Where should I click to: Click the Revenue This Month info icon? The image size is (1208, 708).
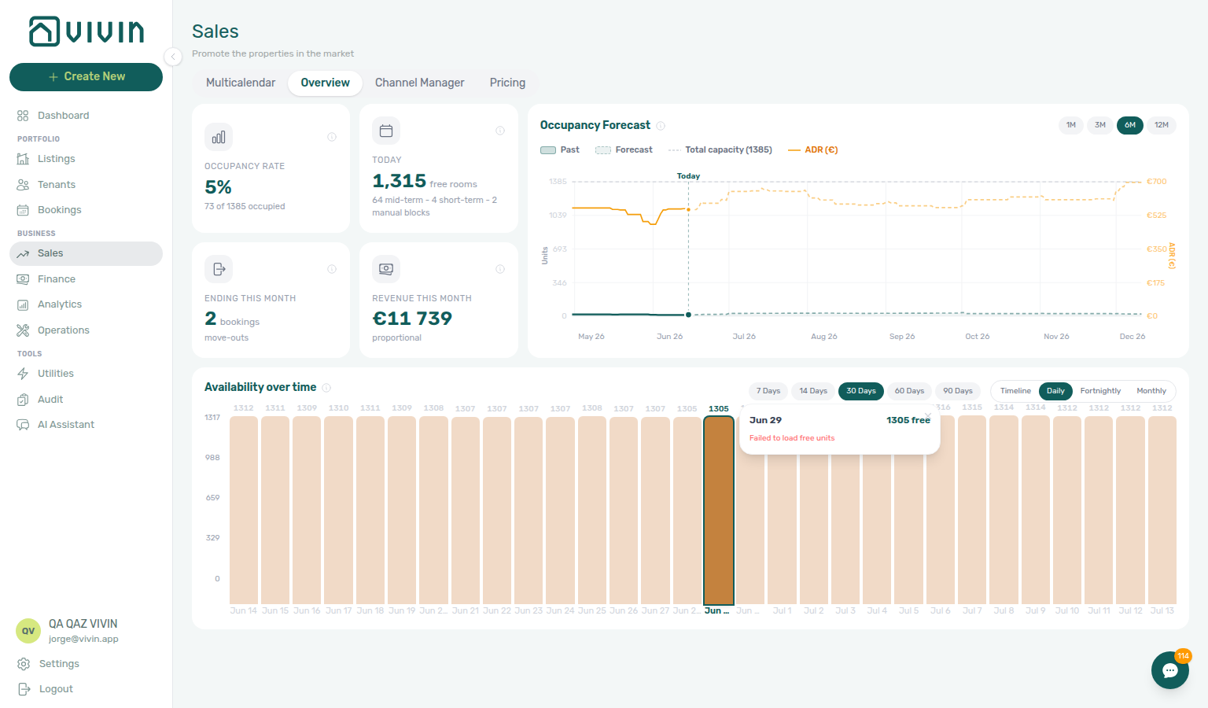pos(500,269)
